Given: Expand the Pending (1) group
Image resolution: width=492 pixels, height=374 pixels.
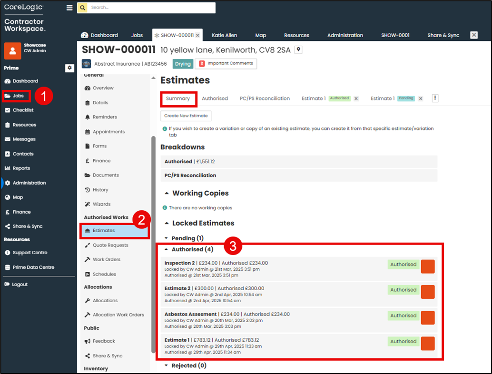Looking at the screenshot, I should tap(167, 238).
